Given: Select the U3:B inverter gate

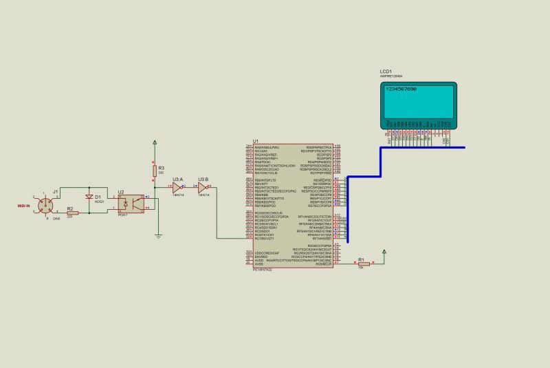Looking at the screenshot, I should [x=203, y=186].
